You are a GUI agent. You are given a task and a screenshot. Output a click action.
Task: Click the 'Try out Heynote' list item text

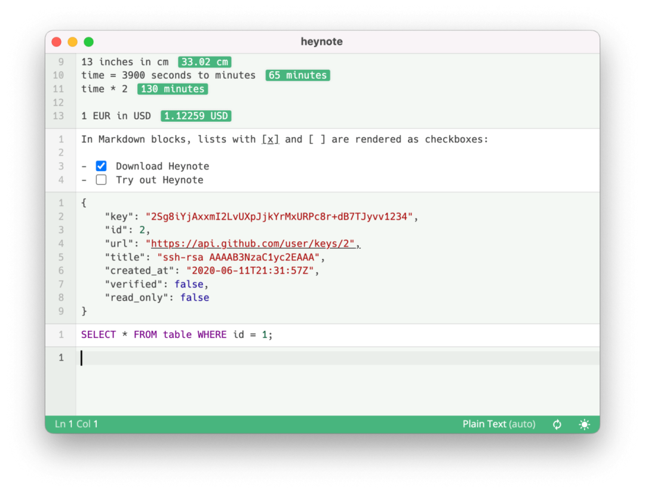[x=159, y=180]
